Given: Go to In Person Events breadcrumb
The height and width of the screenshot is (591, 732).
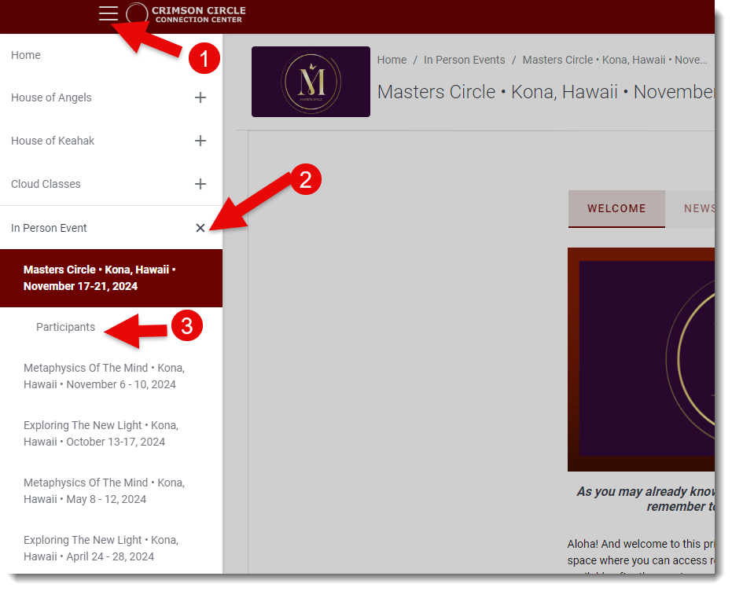Looking at the screenshot, I should pyautogui.click(x=465, y=60).
